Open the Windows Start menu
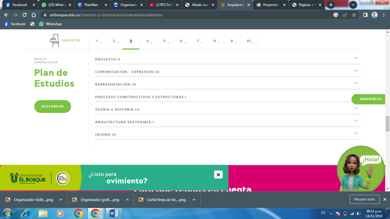390x219 pixels. pyautogui.click(x=7, y=213)
